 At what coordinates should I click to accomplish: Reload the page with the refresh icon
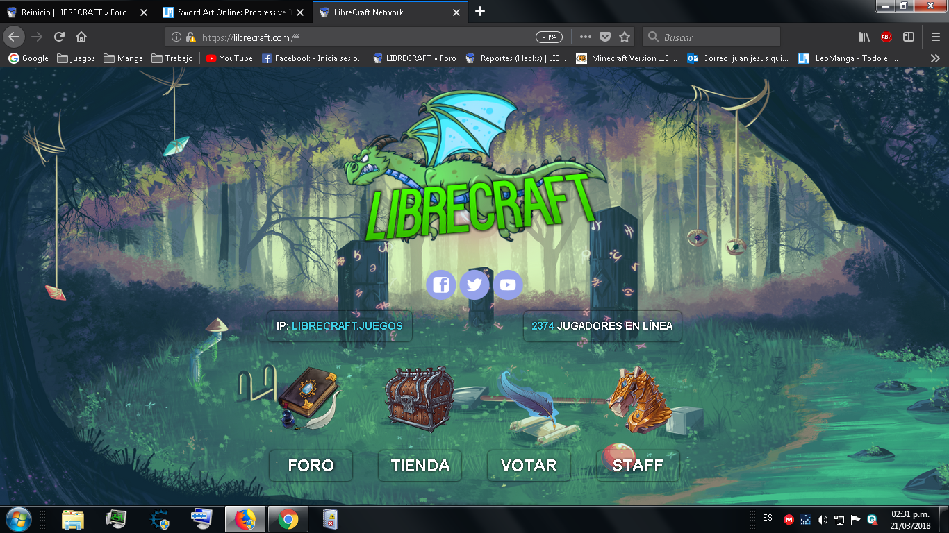[x=59, y=37]
